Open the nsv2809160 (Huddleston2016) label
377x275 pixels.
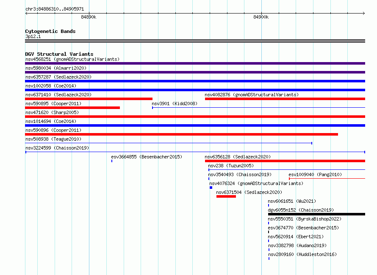pyautogui.click(x=302, y=254)
